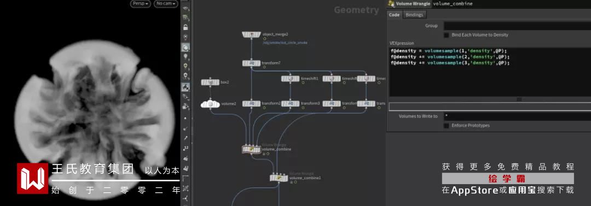
Task: Select the transform7 node
Action: tap(251, 63)
